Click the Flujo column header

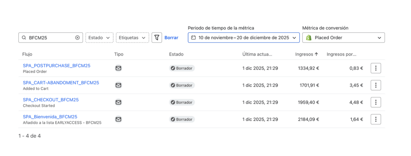click(27, 54)
